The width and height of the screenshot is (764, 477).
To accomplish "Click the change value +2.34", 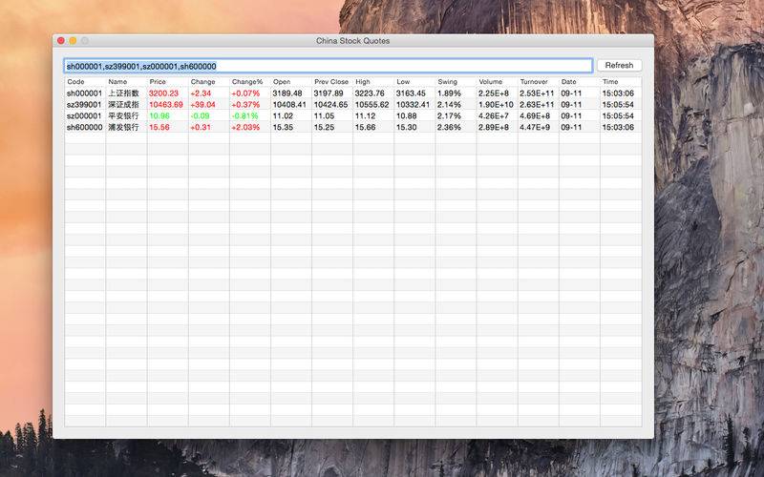I will 201,93.
